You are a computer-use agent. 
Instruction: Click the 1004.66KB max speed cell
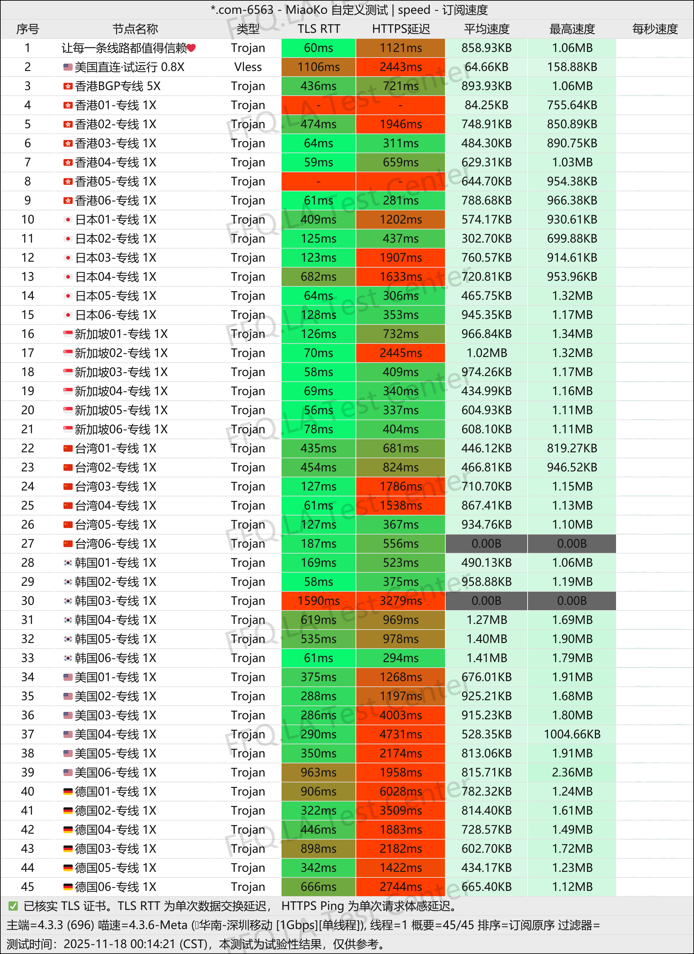click(x=572, y=734)
